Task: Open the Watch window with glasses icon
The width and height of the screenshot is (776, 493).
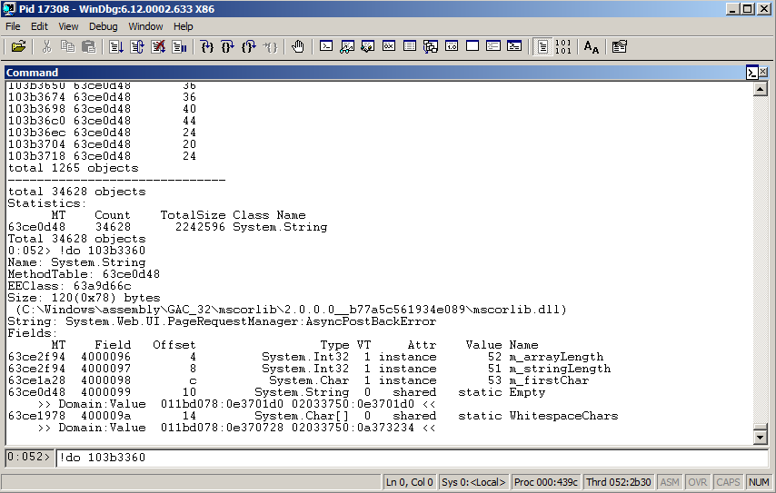Action: pos(346,46)
